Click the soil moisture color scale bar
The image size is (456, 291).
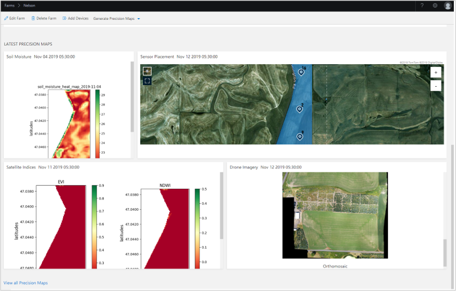[x=97, y=124]
